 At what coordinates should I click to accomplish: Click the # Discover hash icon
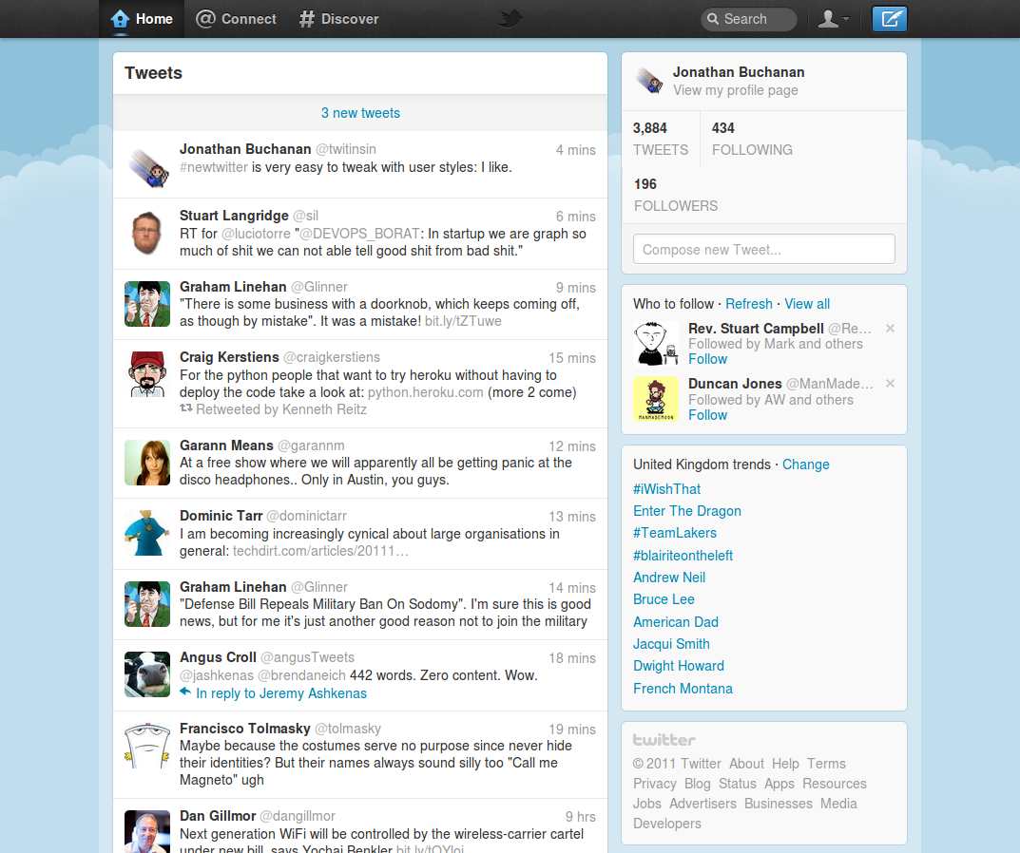pos(306,19)
